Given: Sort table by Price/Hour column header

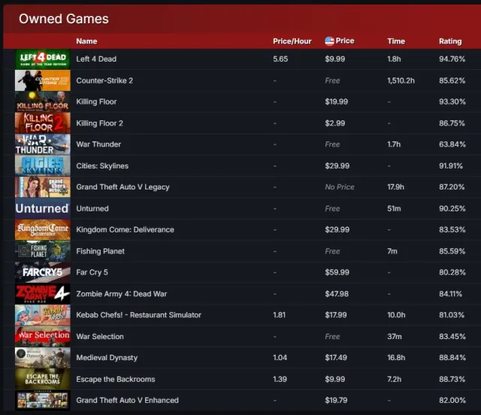Looking at the screenshot, I should 292,41.
